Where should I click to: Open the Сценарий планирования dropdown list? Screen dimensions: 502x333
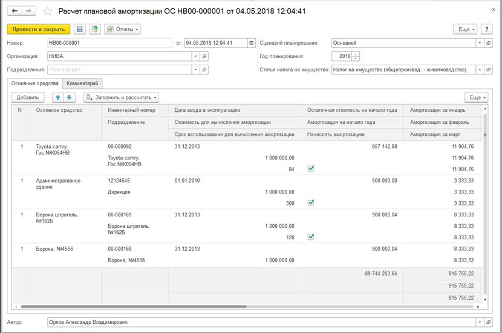[x=480, y=43]
